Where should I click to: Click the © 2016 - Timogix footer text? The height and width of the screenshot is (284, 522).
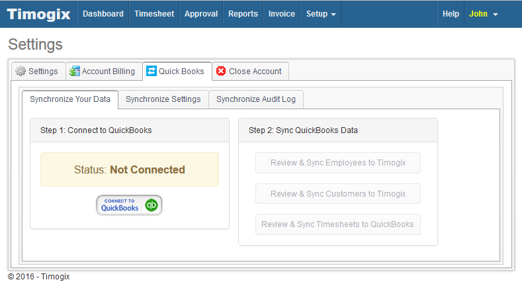pyautogui.click(x=38, y=277)
